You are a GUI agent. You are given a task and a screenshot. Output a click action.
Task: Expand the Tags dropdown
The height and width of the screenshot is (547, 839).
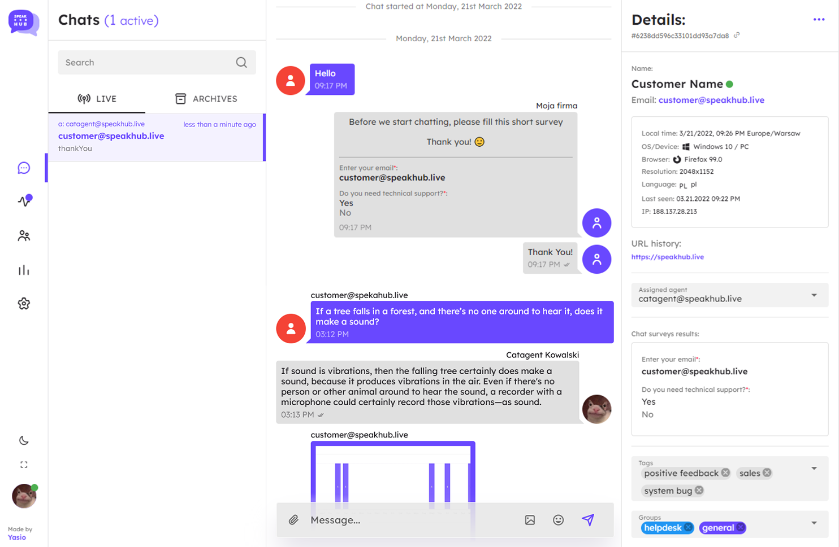[814, 469]
